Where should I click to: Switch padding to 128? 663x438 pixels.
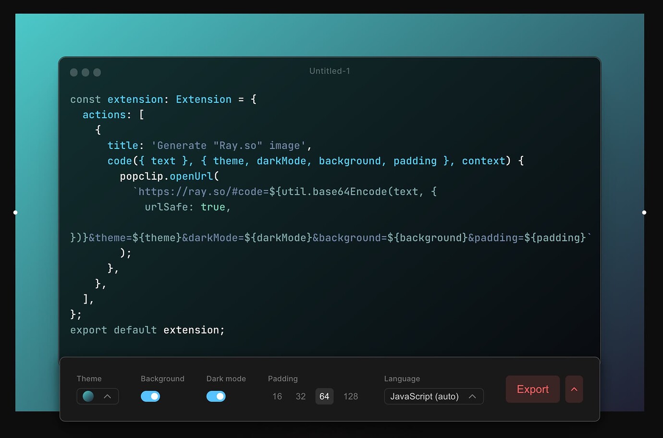tap(351, 396)
